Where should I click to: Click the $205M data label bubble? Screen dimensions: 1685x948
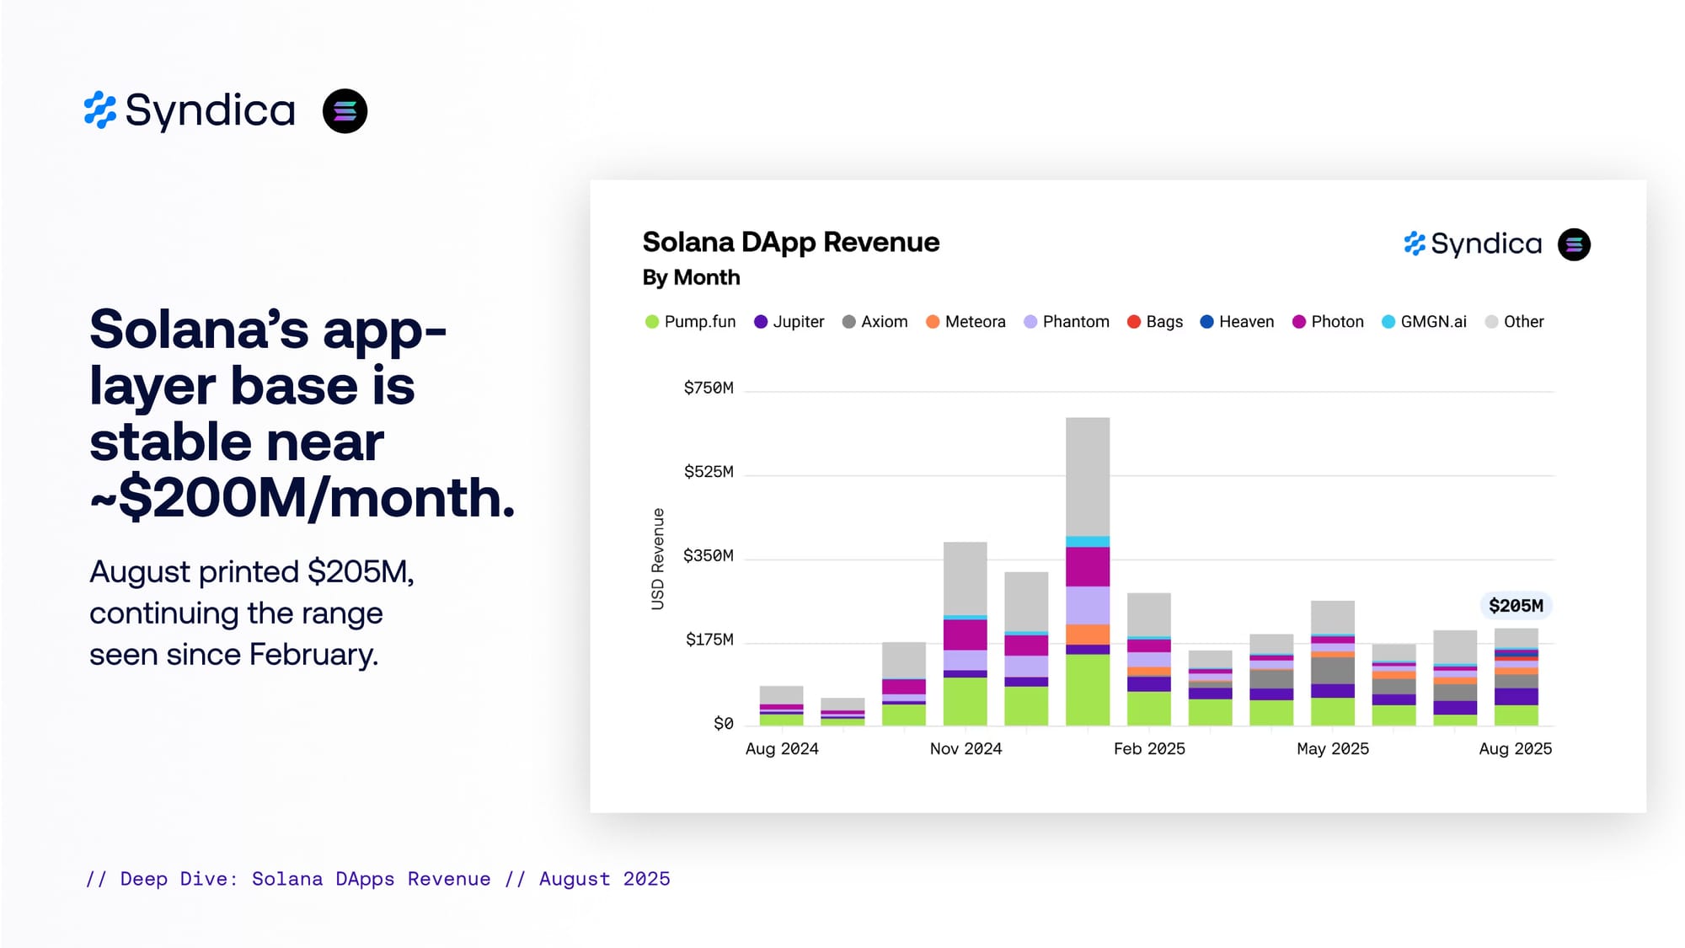(x=1516, y=606)
